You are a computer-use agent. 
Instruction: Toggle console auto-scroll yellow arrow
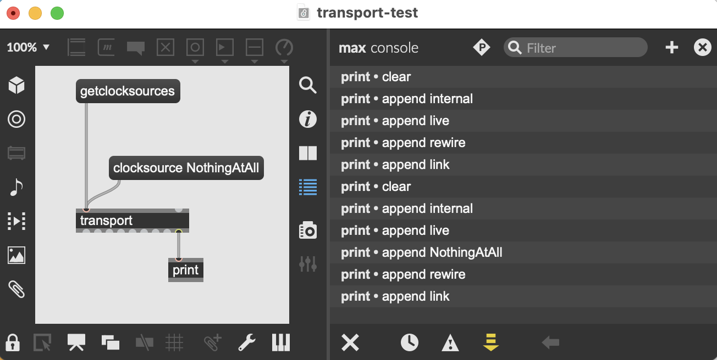click(x=490, y=343)
